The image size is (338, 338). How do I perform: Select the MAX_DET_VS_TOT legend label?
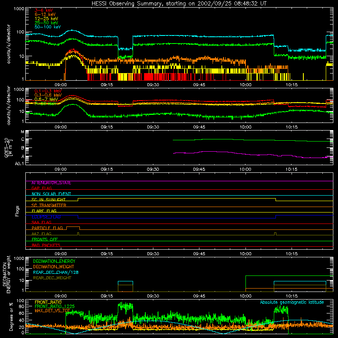click(52, 311)
